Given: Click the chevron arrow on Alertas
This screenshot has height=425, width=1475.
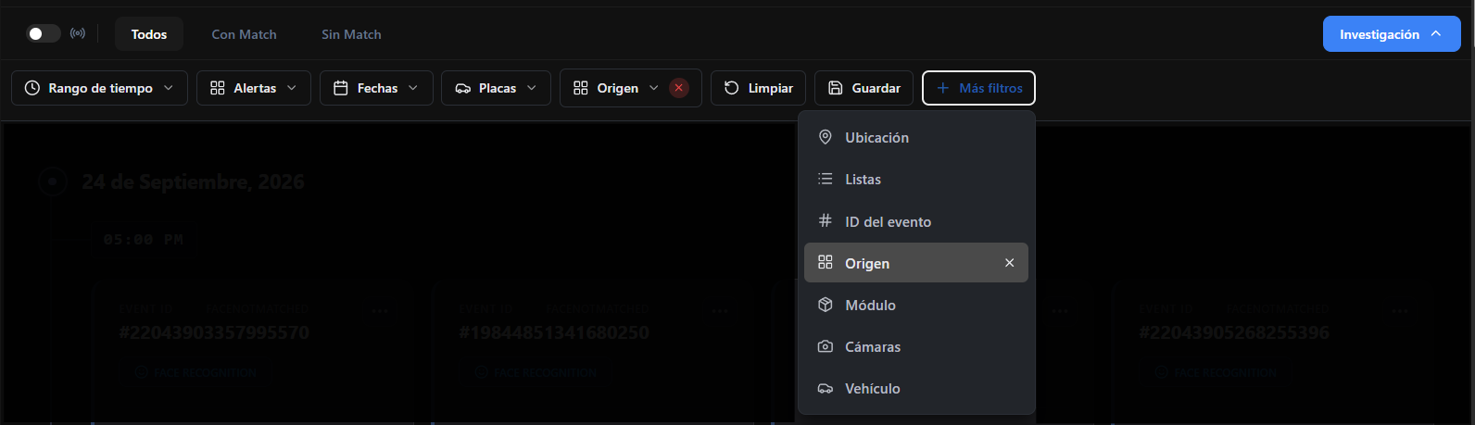Looking at the screenshot, I should point(292,88).
